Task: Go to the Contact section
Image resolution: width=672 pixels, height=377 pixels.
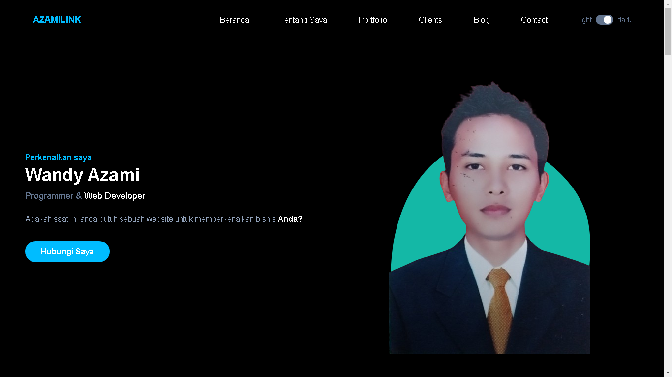Action: click(x=534, y=20)
